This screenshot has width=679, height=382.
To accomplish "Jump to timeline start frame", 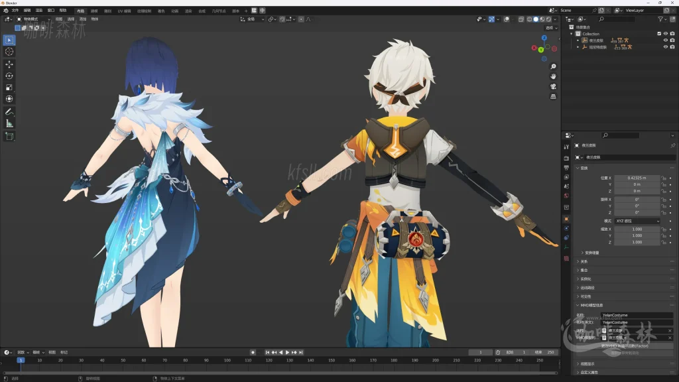I will coord(268,353).
